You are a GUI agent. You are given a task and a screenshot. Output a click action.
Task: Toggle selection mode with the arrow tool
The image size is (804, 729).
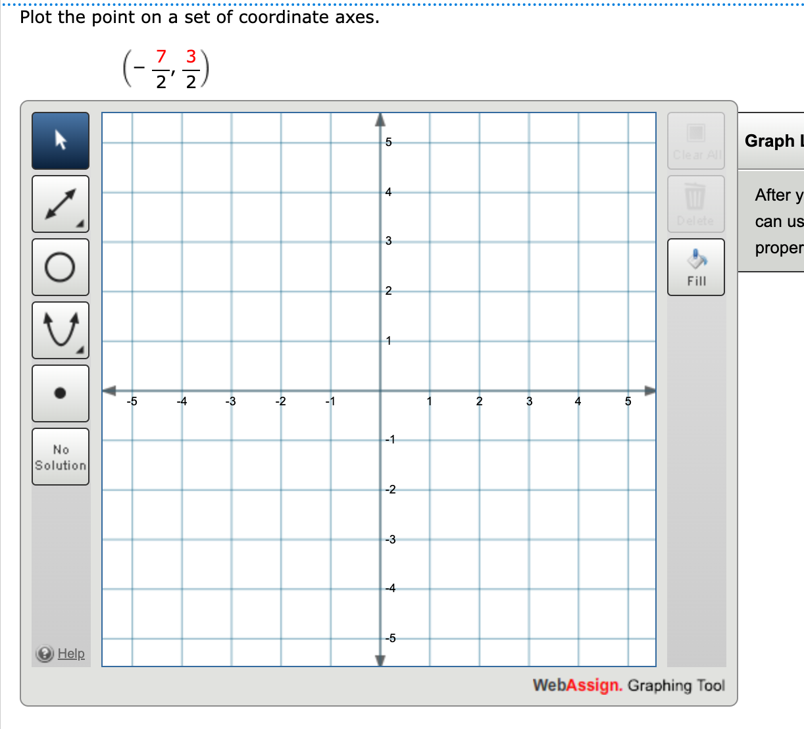60,140
